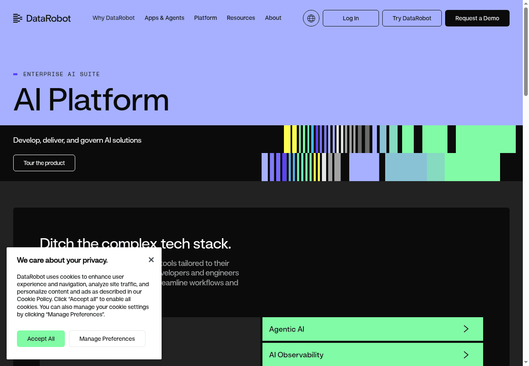Select the About menu item
The width and height of the screenshot is (529, 366).
point(273,18)
